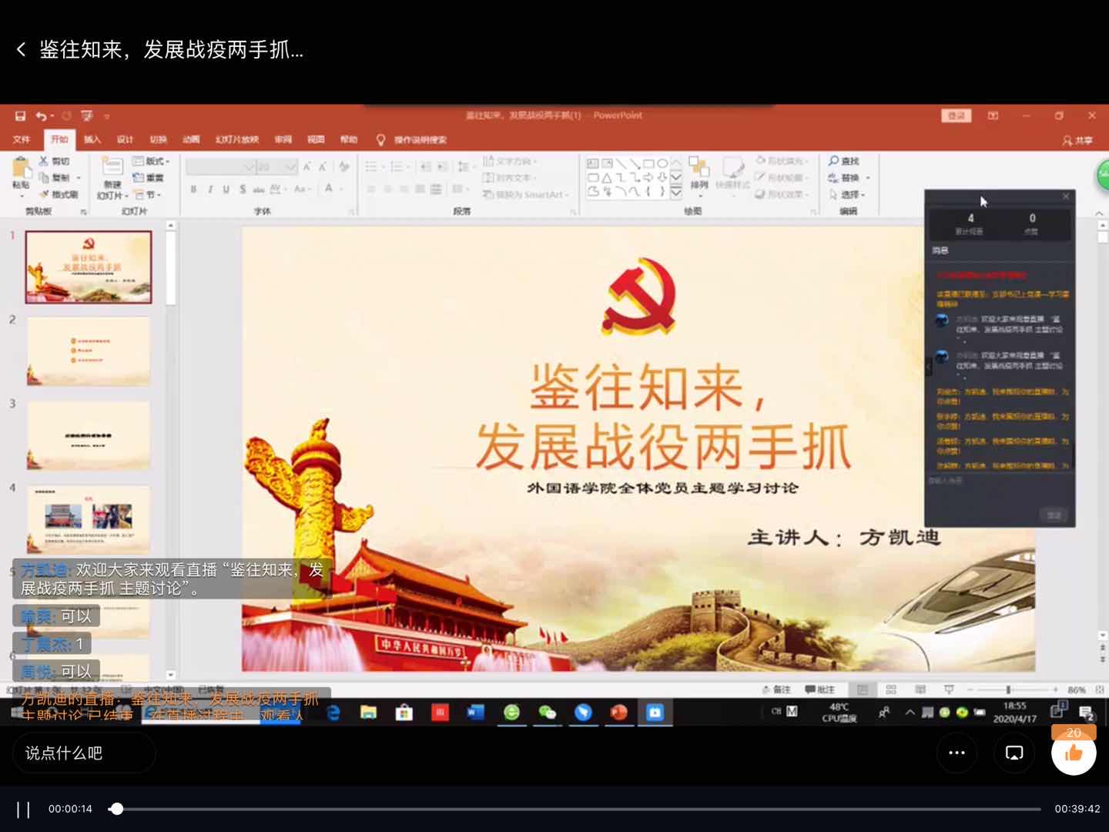This screenshot has height=832, width=1109.
Task: Click the WeChat icon in the taskbar
Action: coord(547,713)
